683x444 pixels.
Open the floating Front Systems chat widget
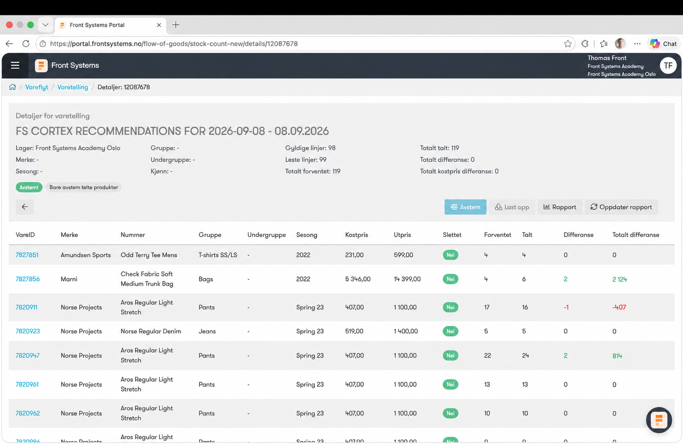tap(659, 420)
